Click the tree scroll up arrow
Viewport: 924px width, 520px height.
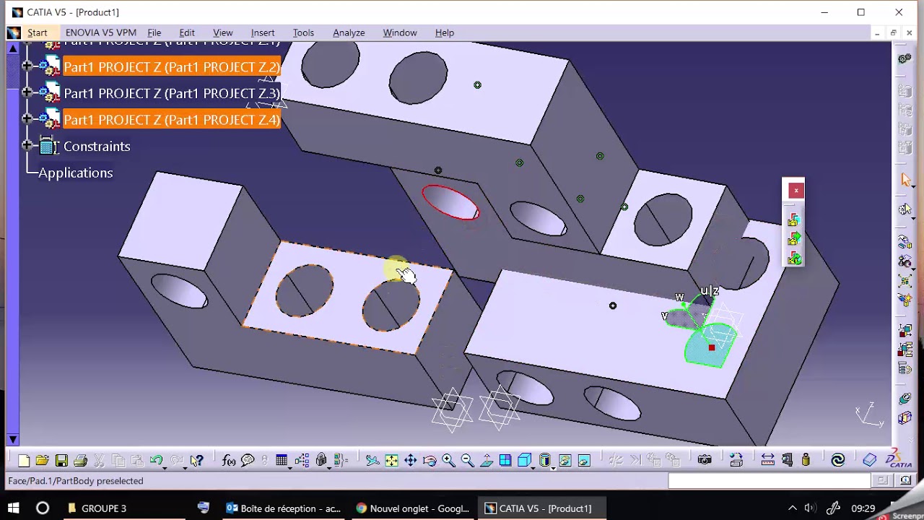pos(12,48)
